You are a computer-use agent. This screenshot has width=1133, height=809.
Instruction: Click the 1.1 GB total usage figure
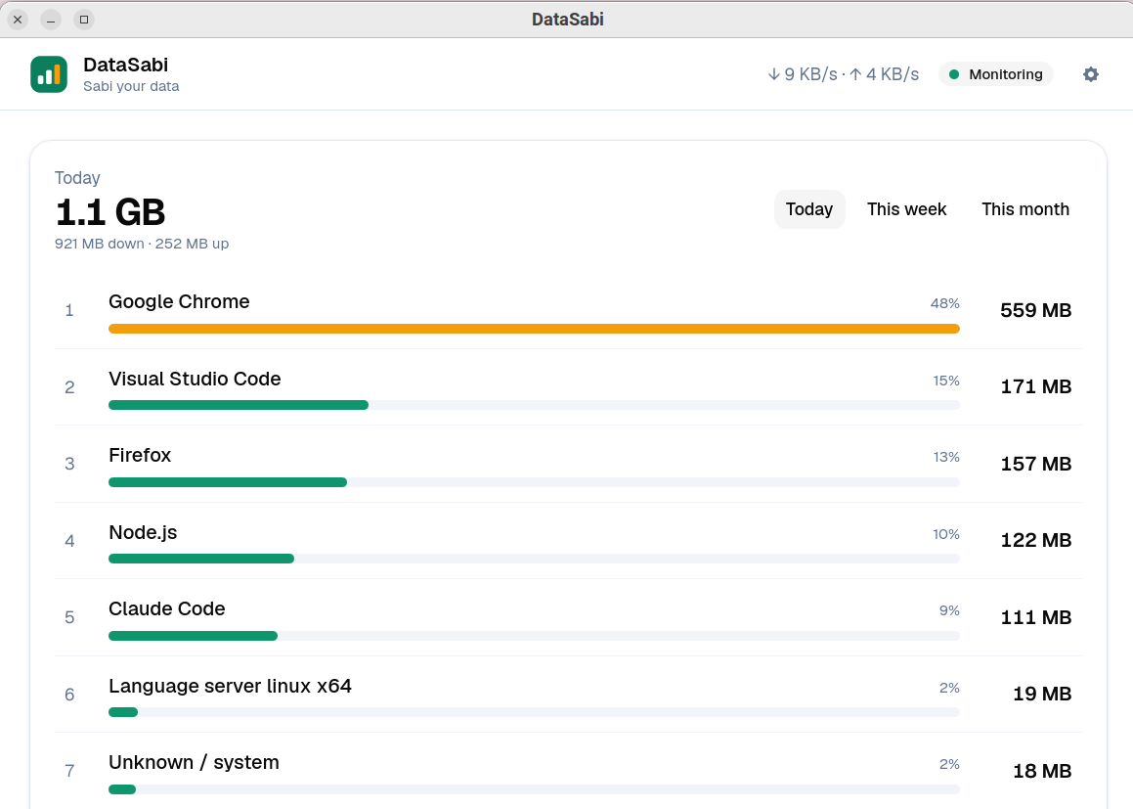[x=109, y=212]
